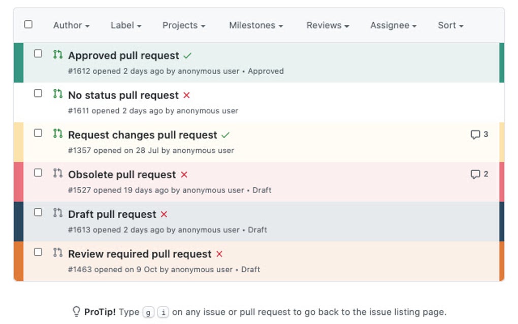Click the comment icon on Request changes pull request
The width and height of the screenshot is (518, 324).
point(475,135)
